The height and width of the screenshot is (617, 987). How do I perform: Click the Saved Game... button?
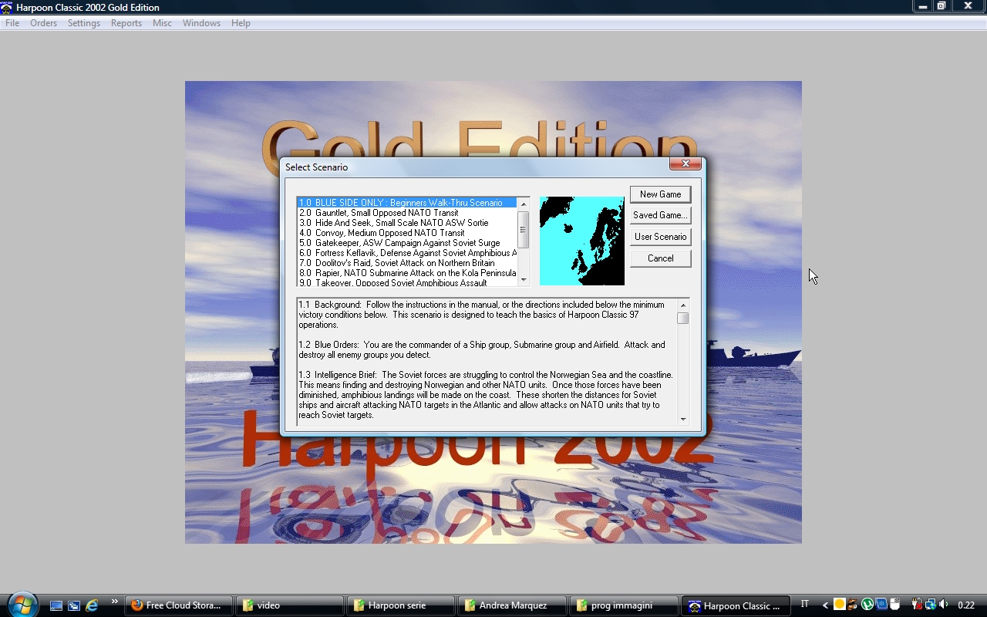(x=660, y=215)
